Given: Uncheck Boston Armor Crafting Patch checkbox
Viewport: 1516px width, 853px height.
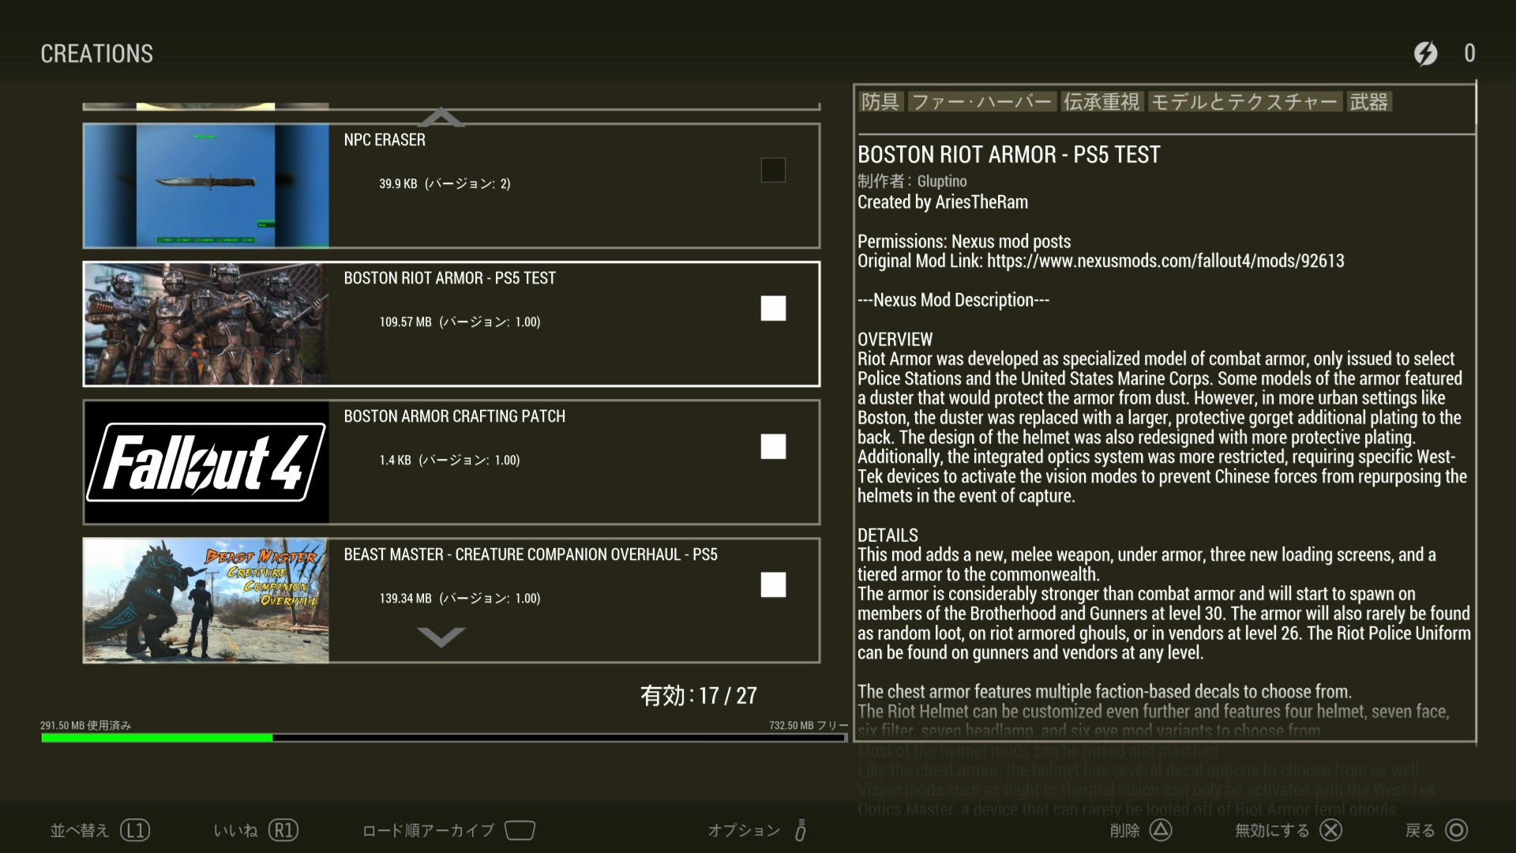Looking at the screenshot, I should [773, 446].
